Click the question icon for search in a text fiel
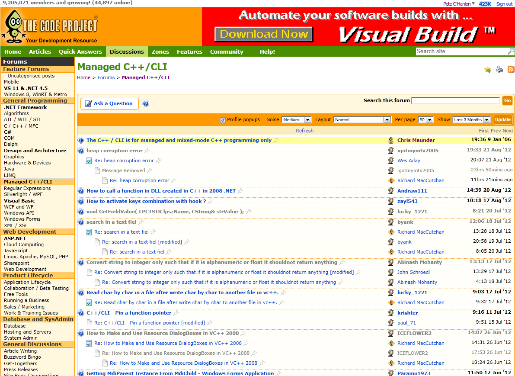The image size is (515, 376). [x=81, y=222]
